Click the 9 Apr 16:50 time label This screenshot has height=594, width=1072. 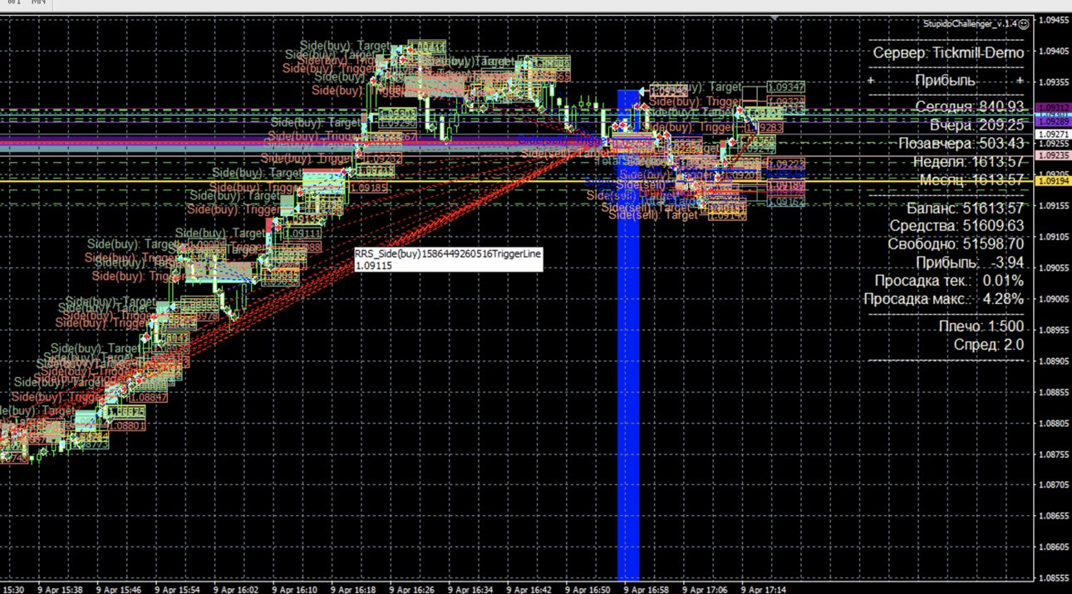(x=588, y=589)
